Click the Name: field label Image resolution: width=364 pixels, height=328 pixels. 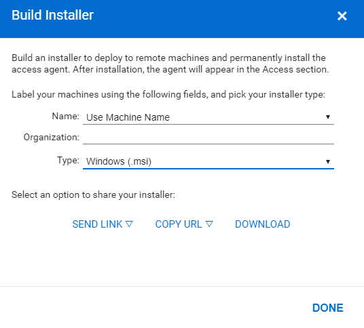pyautogui.click(x=65, y=117)
